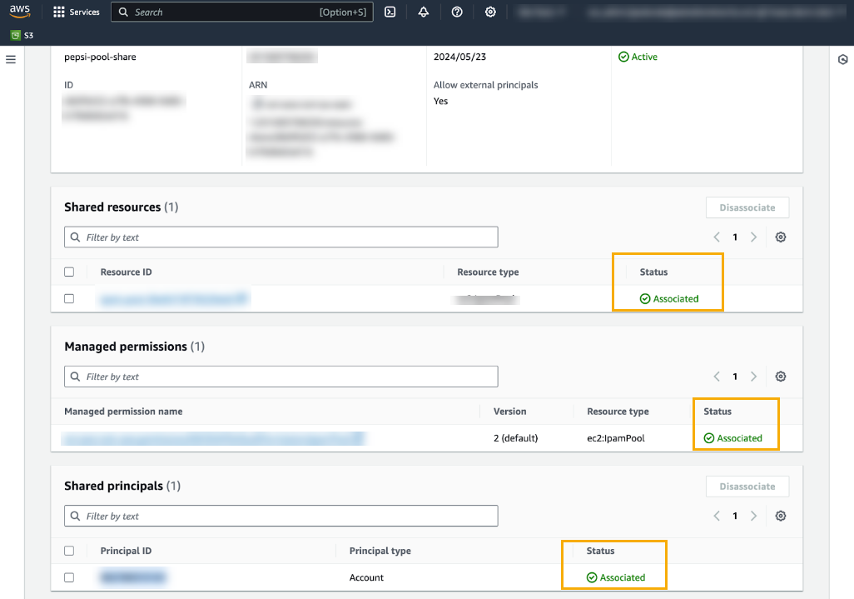Click the AWS logo home icon
This screenshot has height=599, width=854.
pyautogui.click(x=20, y=12)
